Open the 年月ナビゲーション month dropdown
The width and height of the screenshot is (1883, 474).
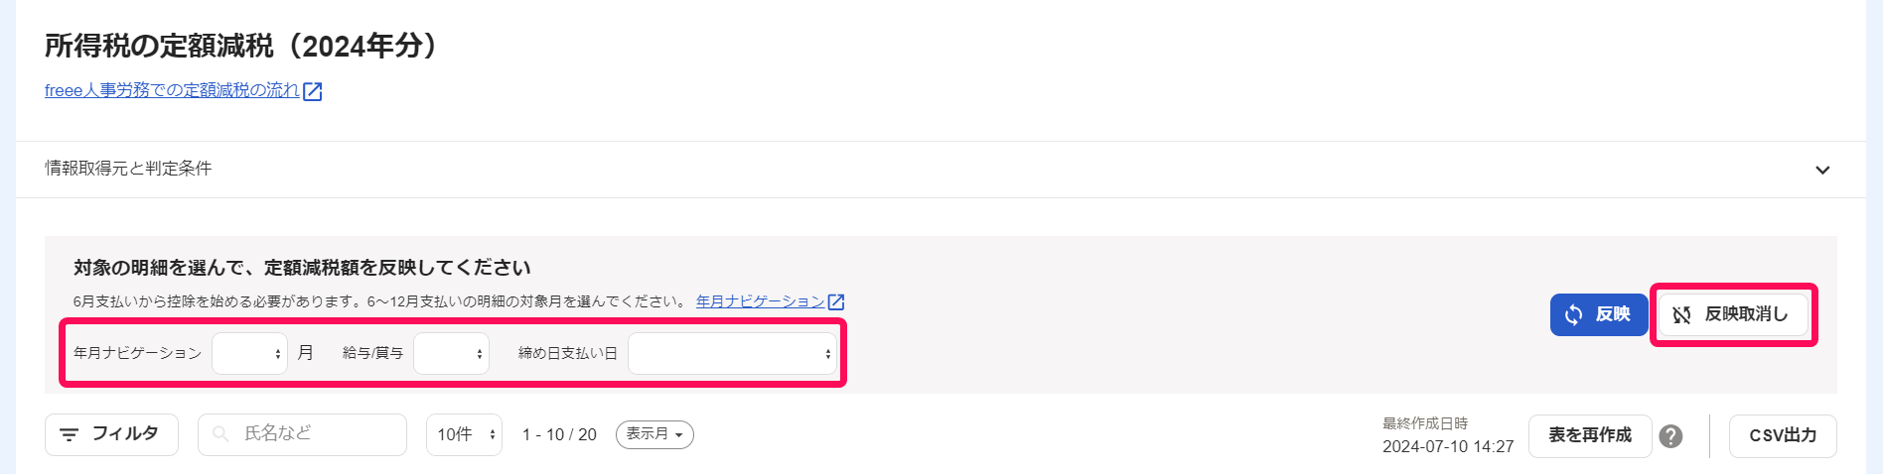click(249, 353)
